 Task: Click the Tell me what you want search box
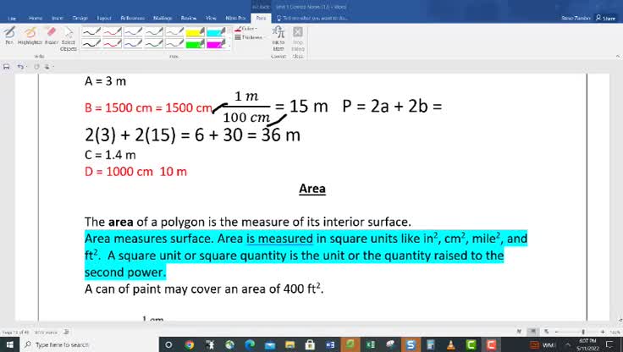311,19
